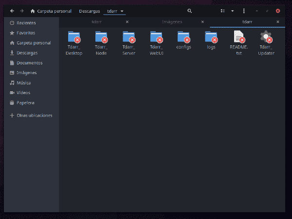Image resolution: width=292 pixels, height=219 pixels.
Task: Open Imágenes in sidebar
Action: tap(31, 73)
